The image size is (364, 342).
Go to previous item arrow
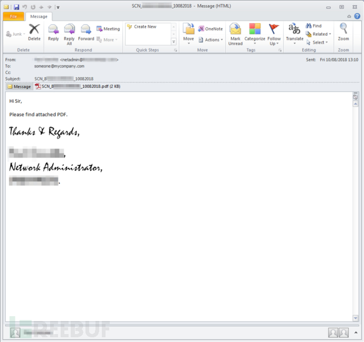click(41, 7)
